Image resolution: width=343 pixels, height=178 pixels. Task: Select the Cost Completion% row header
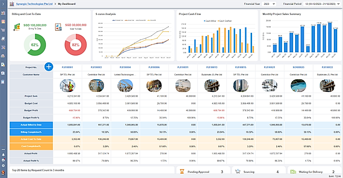(31, 146)
